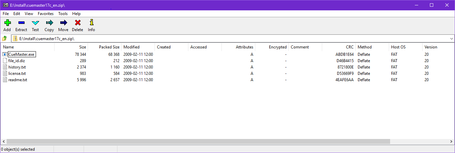Go up one folder level
Viewport: 455px width, 153px height.
click(x=5, y=38)
